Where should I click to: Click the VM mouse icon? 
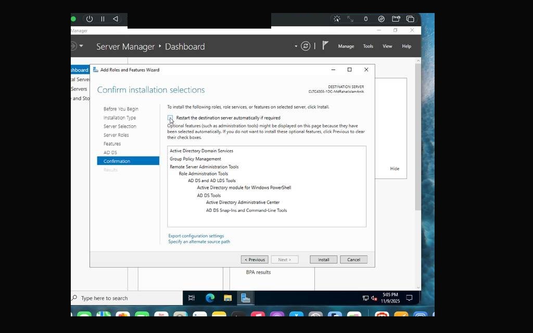[x=366, y=19]
